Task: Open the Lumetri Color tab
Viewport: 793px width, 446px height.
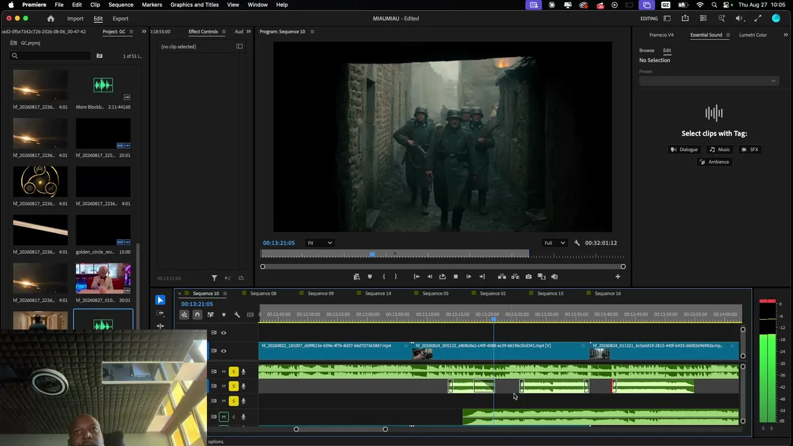Action: [x=753, y=35]
